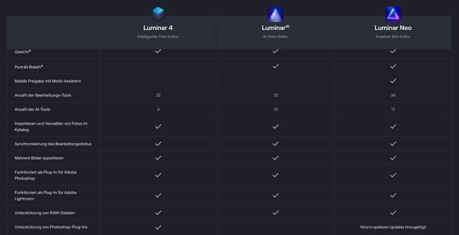Click the Luminar Neo triangle logo
The width and height of the screenshot is (459, 235).
click(x=393, y=14)
